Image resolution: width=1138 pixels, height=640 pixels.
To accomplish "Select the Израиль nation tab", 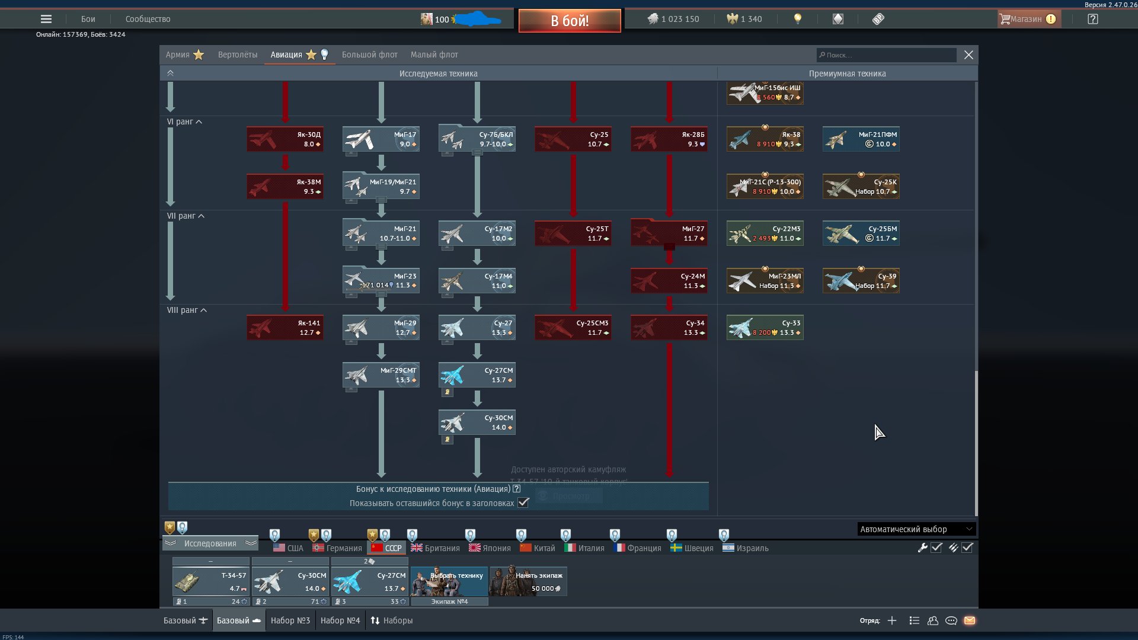I will [746, 548].
